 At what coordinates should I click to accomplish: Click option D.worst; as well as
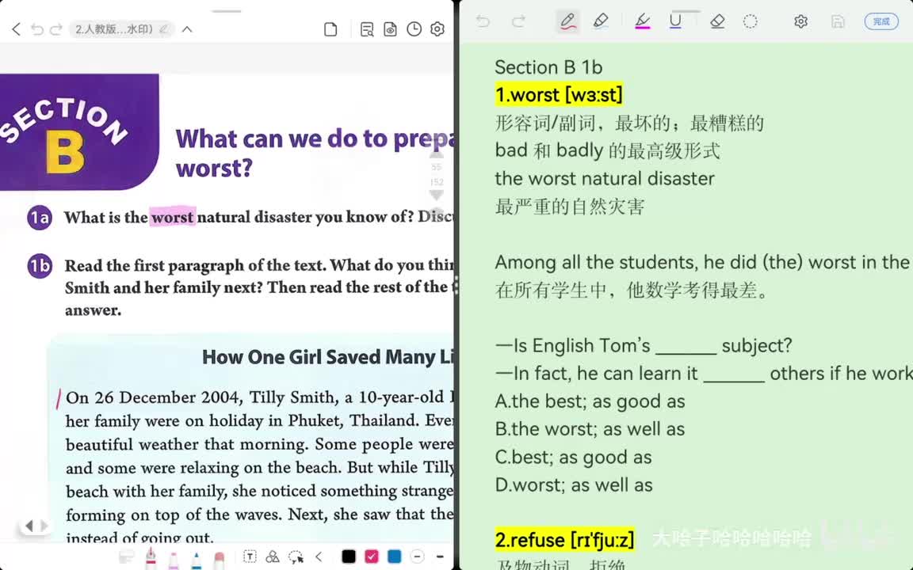pos(574,485)
